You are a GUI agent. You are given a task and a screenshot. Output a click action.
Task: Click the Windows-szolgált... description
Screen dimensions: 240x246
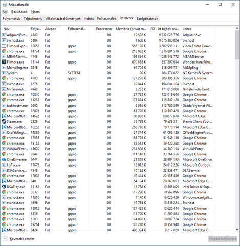tap(197, 197)
